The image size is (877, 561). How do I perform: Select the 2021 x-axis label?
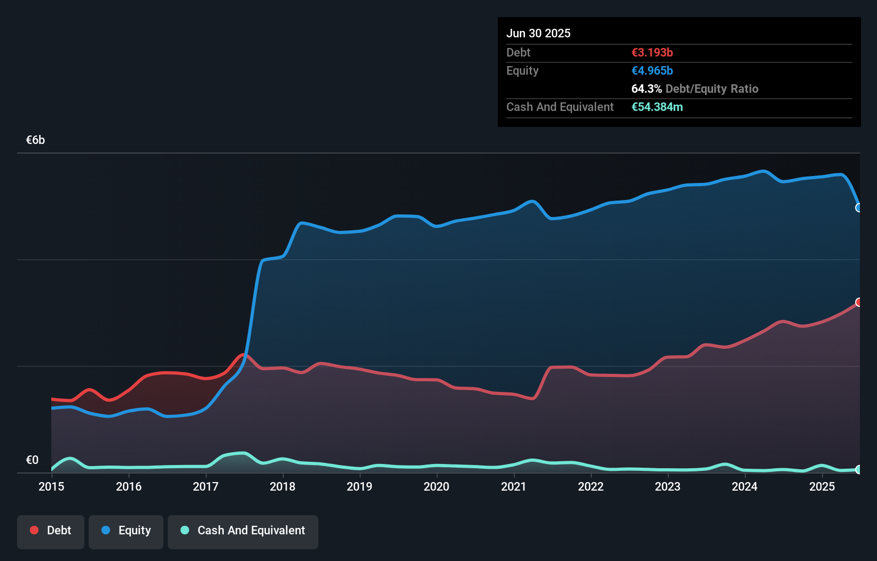(514, 486)
